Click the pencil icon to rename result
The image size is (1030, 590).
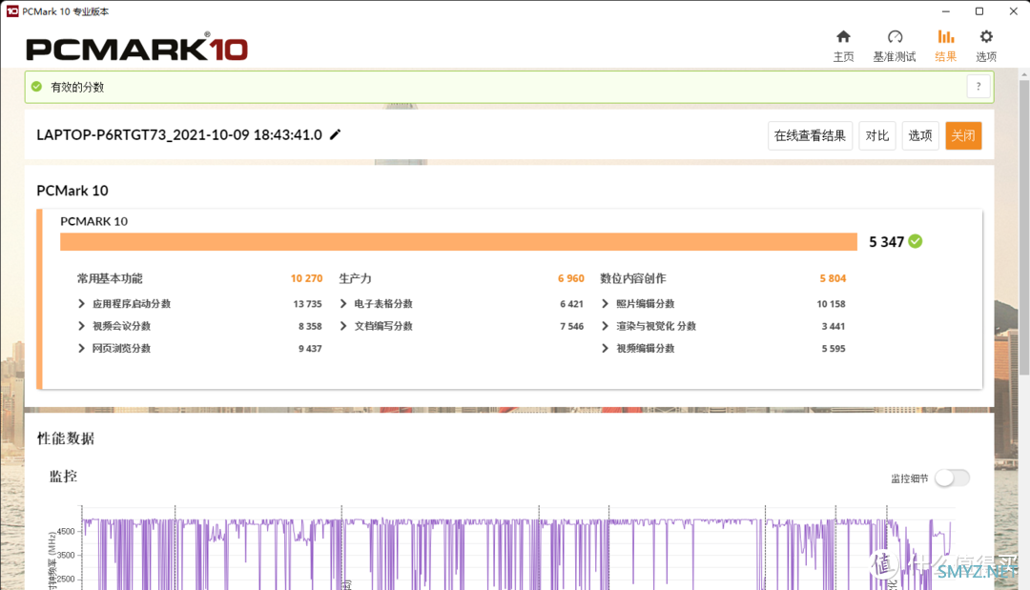335,134
